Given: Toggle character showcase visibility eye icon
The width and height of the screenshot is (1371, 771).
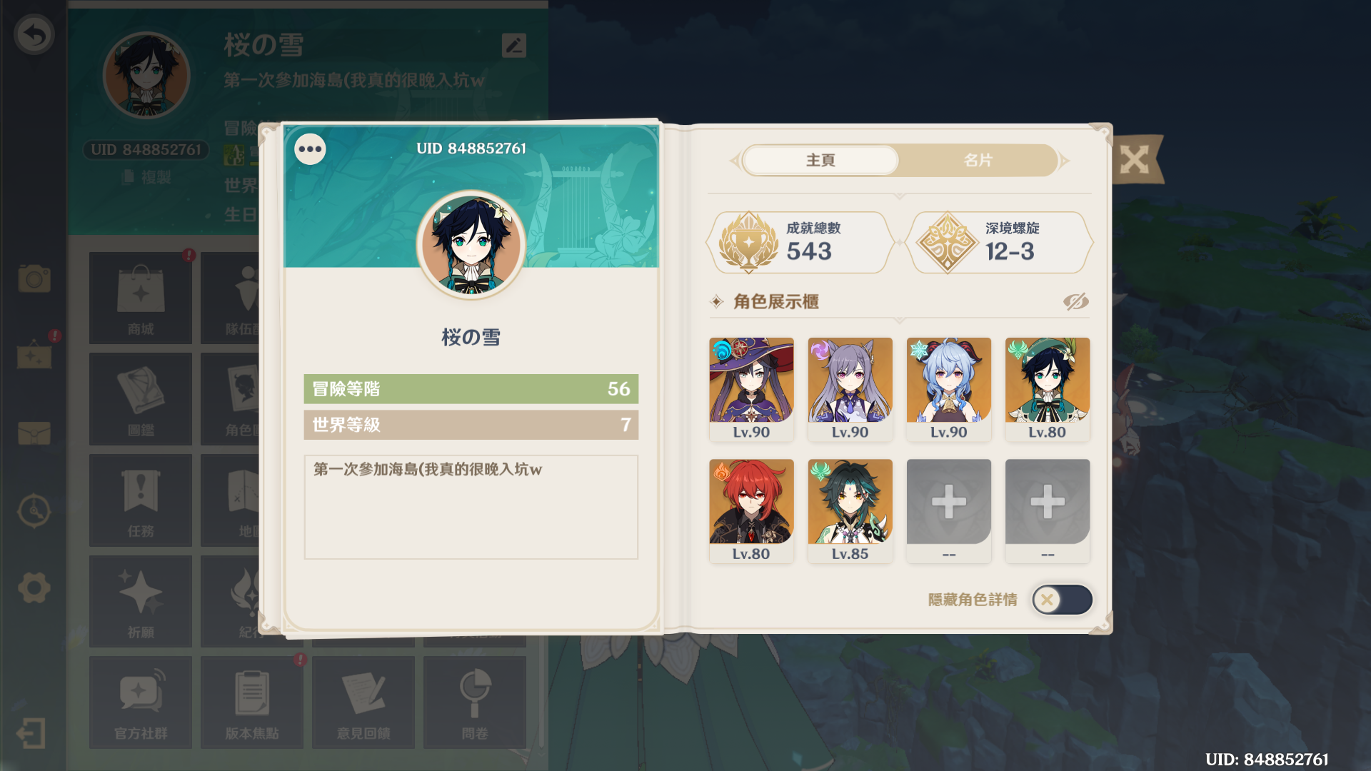Looking at the screenshot, I should [x=1075, y=301].
